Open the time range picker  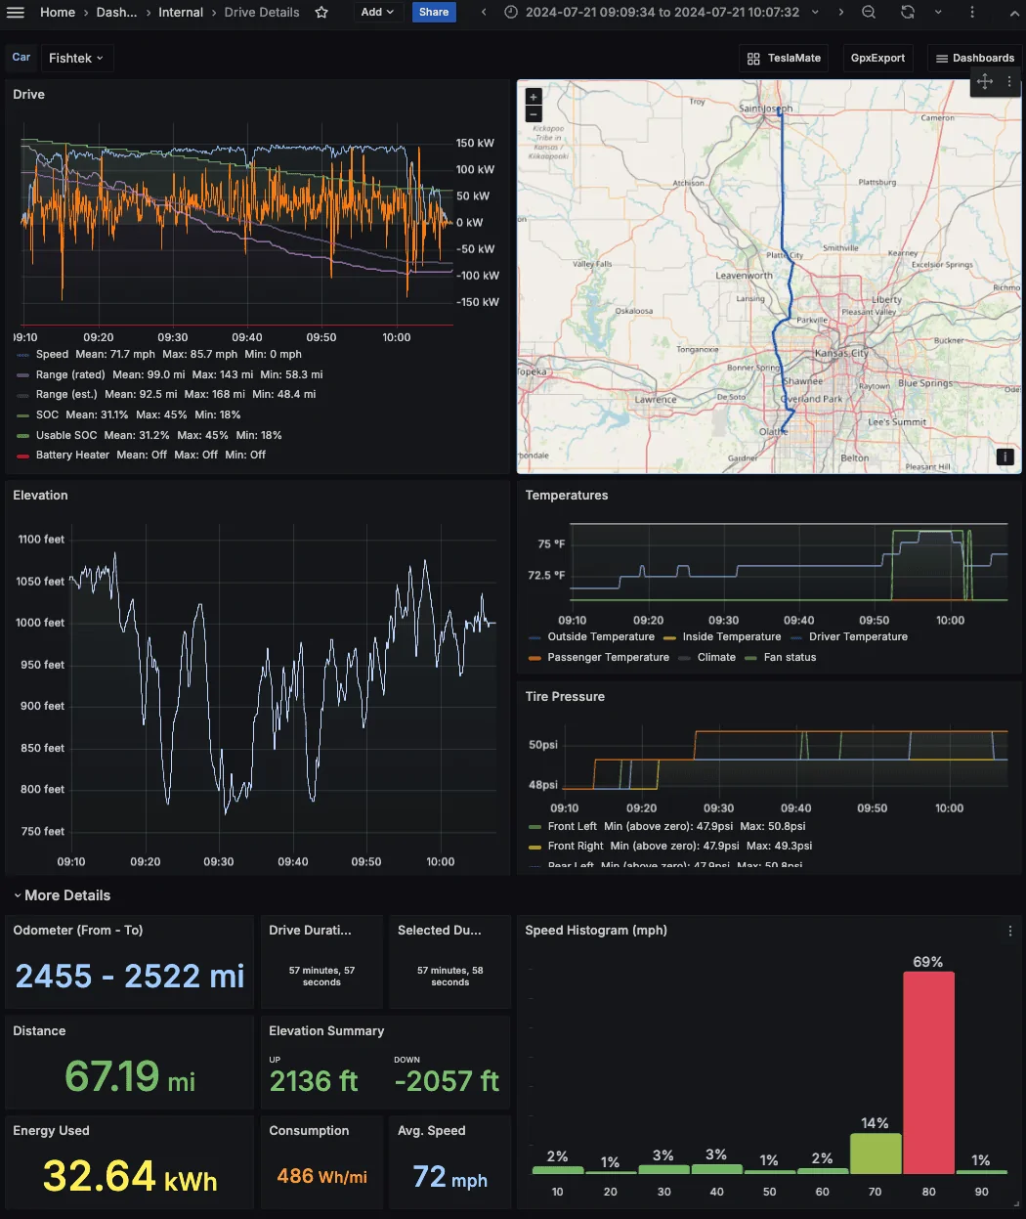(662, 13)
